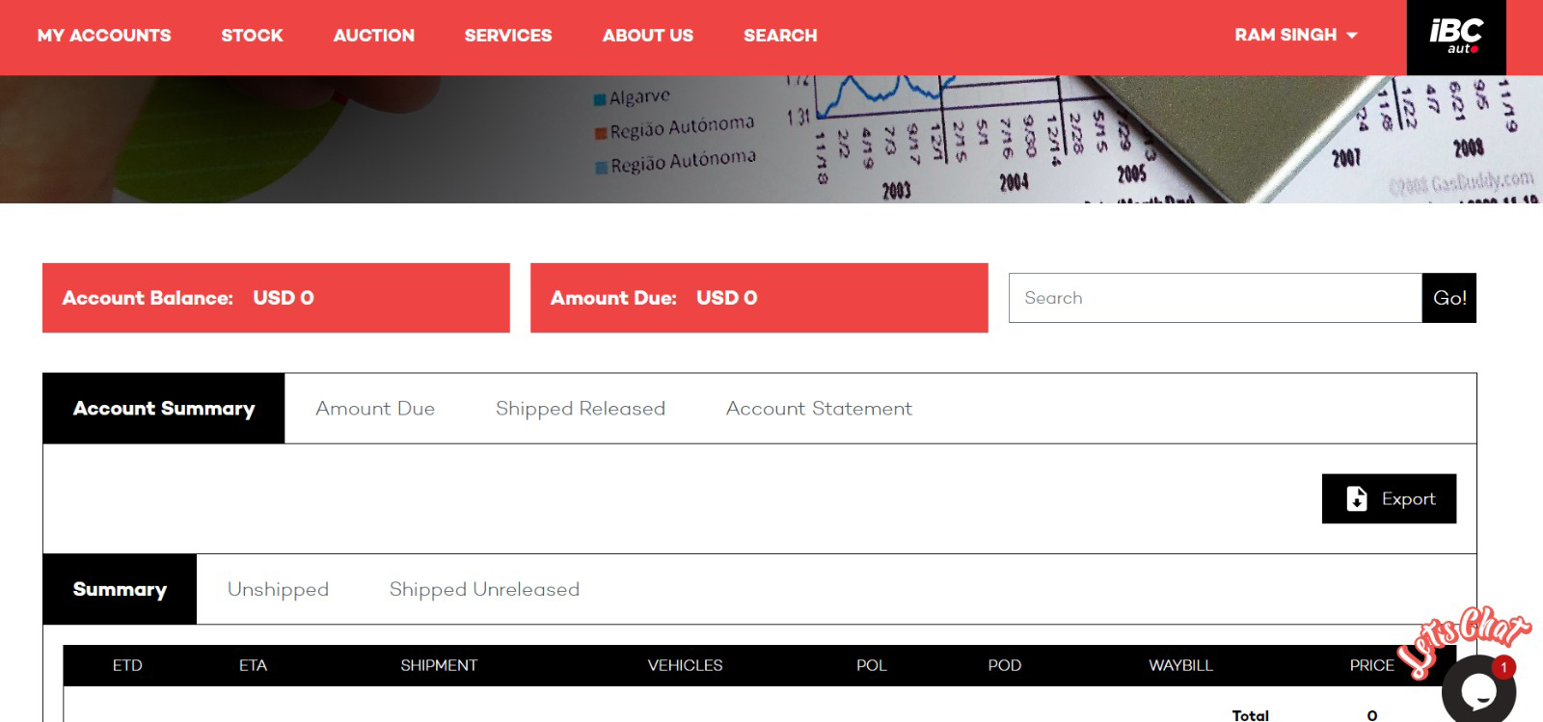This screenshot has height=722, width=1543.
Task: Open the Let's Chat bubble icon
Action: (1478, 688)
